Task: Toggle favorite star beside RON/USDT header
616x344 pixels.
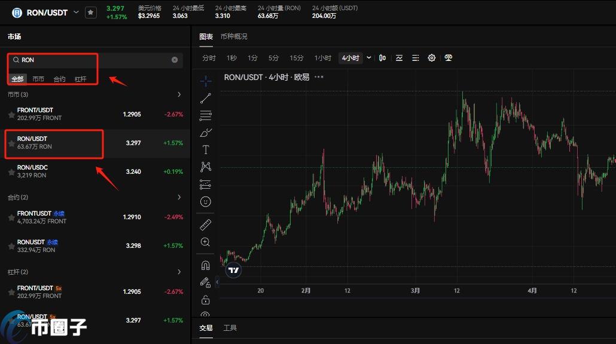Action: 90,13
